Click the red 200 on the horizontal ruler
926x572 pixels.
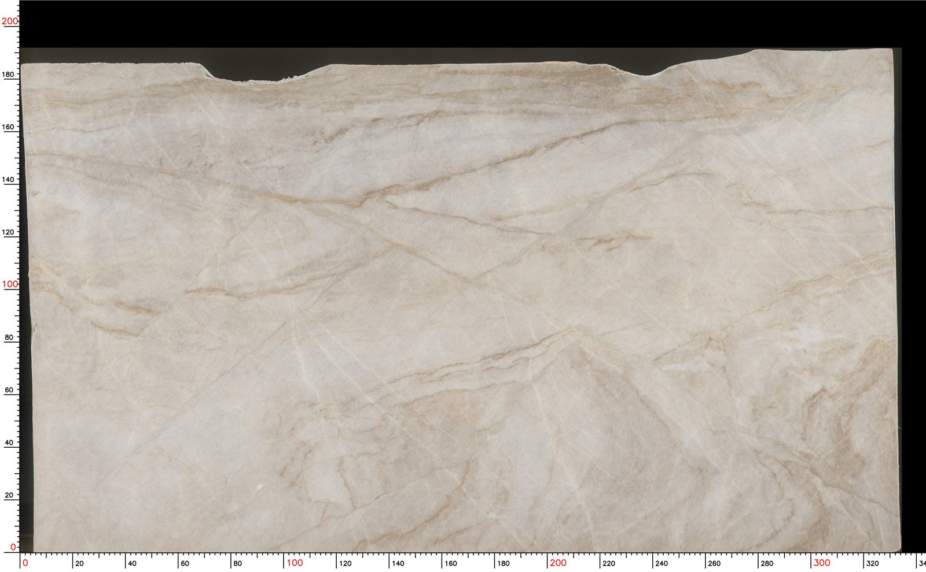pyautogui.click(x=558, y=563)
